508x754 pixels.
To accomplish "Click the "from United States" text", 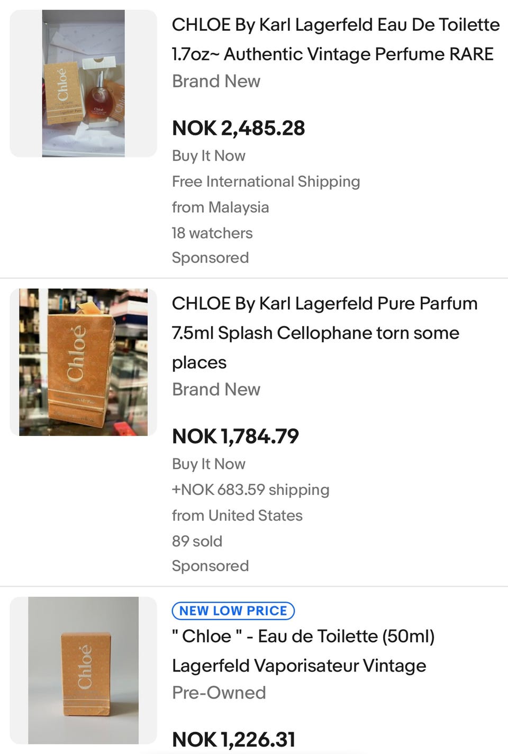I will click(237, 515).
